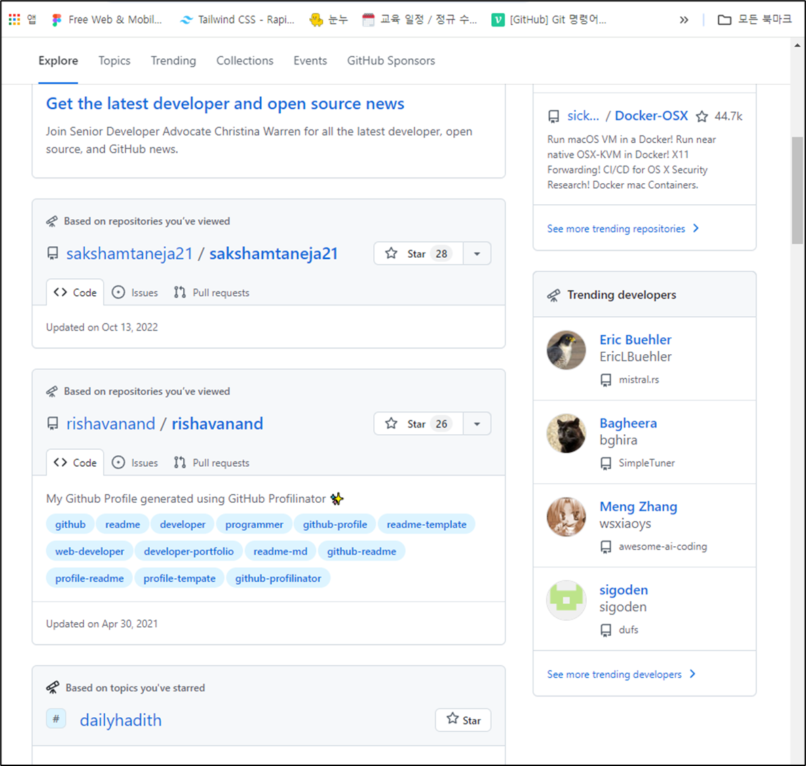Open the dufs repository

click(x=629, y=630)
